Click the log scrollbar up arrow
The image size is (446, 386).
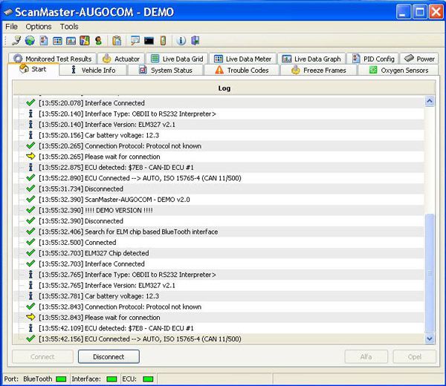429,101
